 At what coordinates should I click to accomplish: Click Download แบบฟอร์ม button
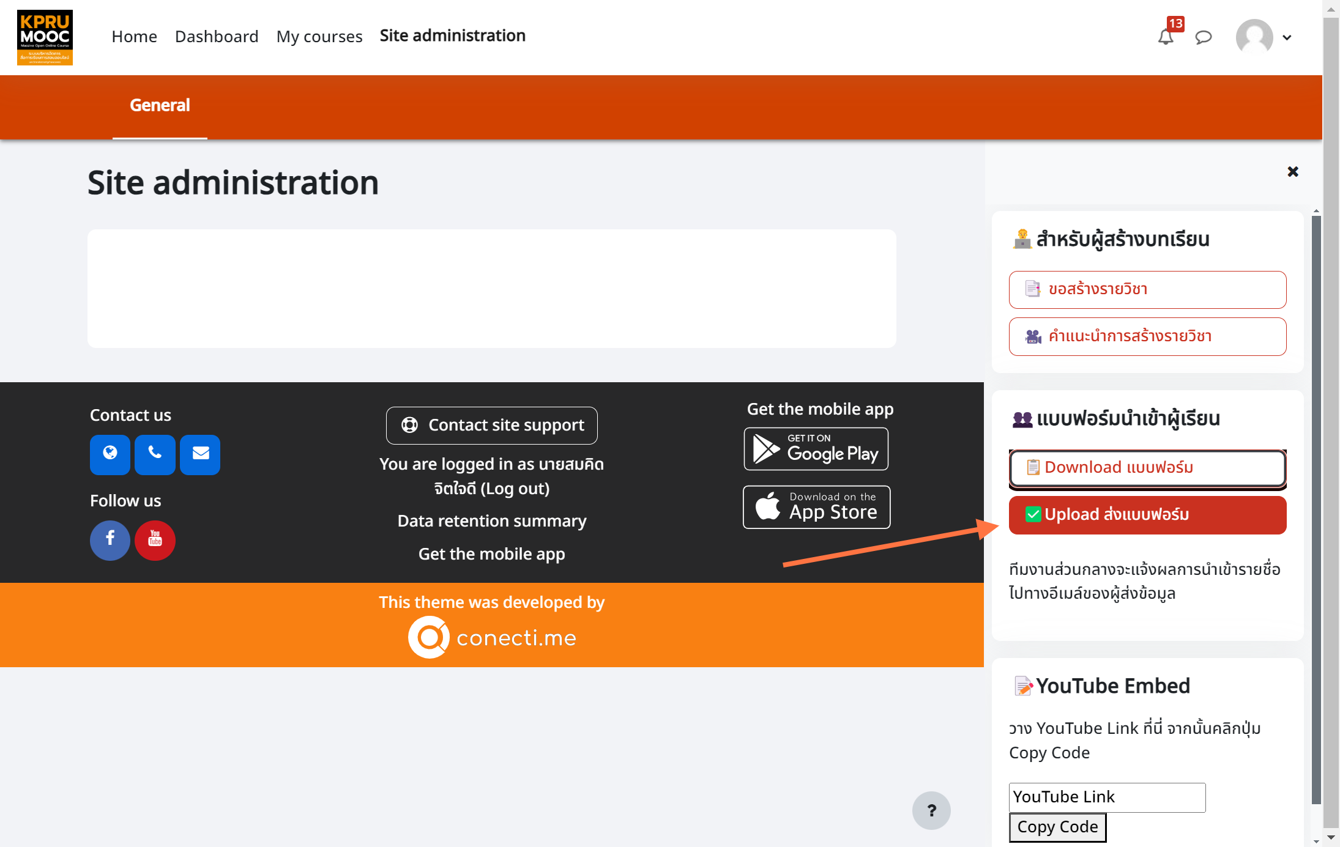coord(1147,468)
